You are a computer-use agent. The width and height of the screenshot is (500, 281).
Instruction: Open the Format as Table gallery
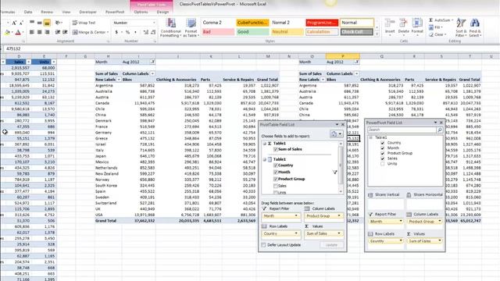point(191,27)
